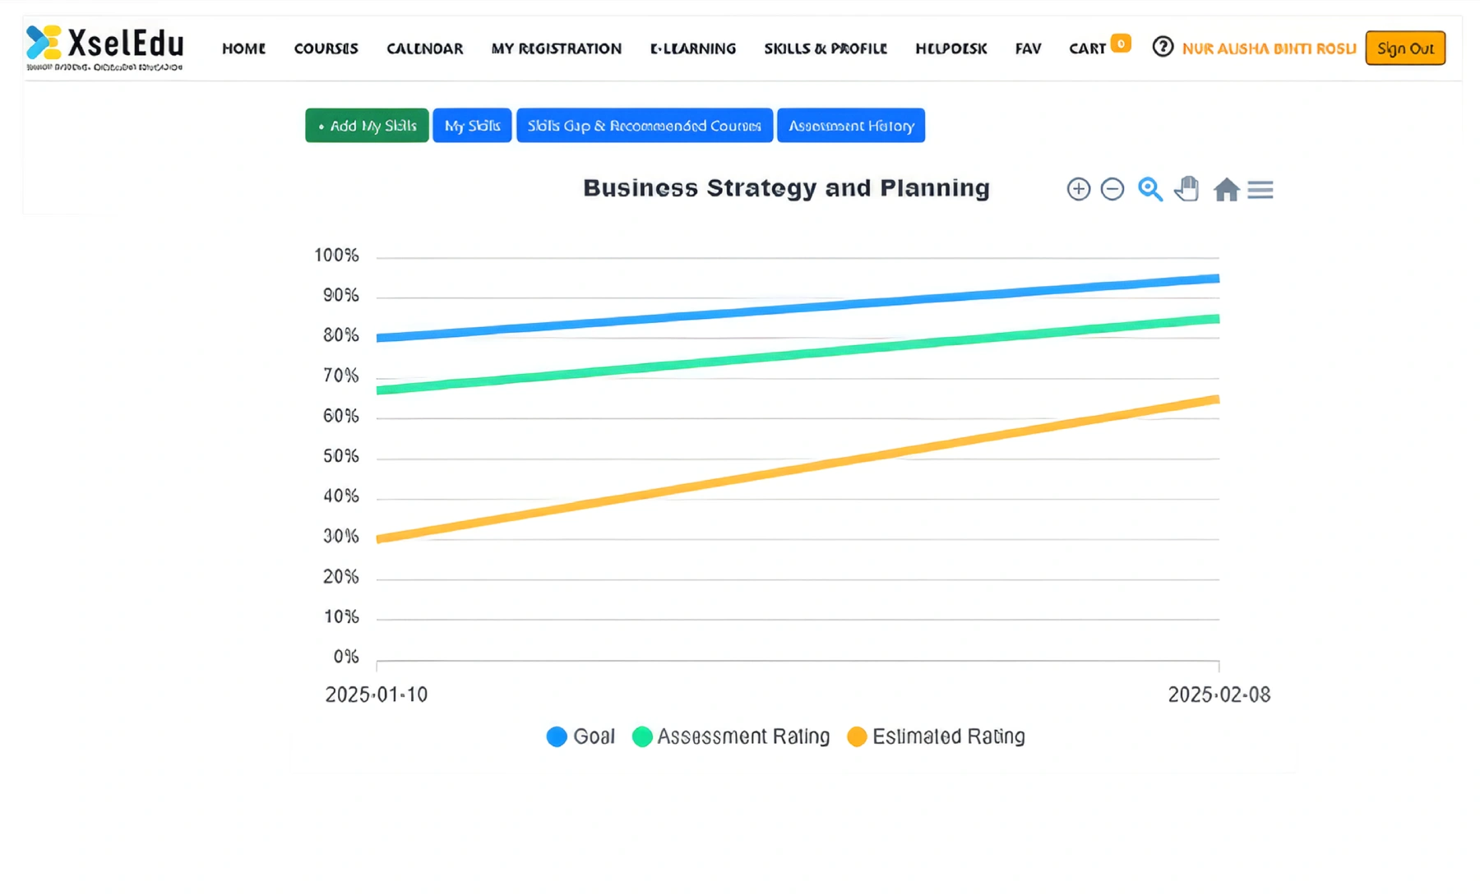Screen dimensions: 1480x895
Task: Open the Skills & Profile menu
Action: pyautogui.click(x=825, y=48)
